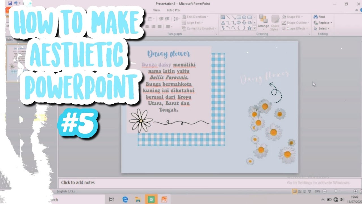This screenshot has width=362, height=204.
Task: Switch to Normal view in status bar
Action: coord(295,191)
